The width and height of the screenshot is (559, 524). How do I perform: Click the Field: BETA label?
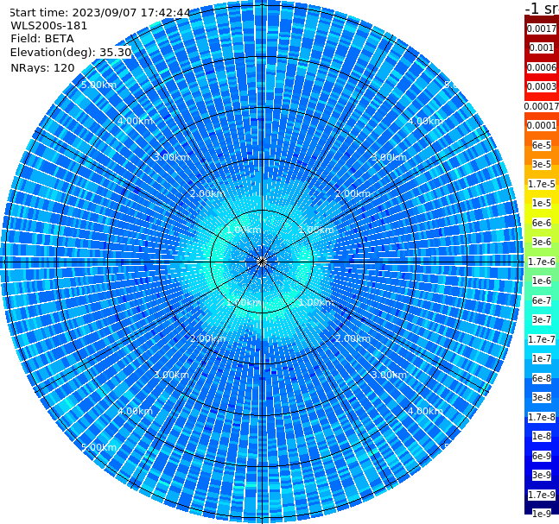coord(42,39)
